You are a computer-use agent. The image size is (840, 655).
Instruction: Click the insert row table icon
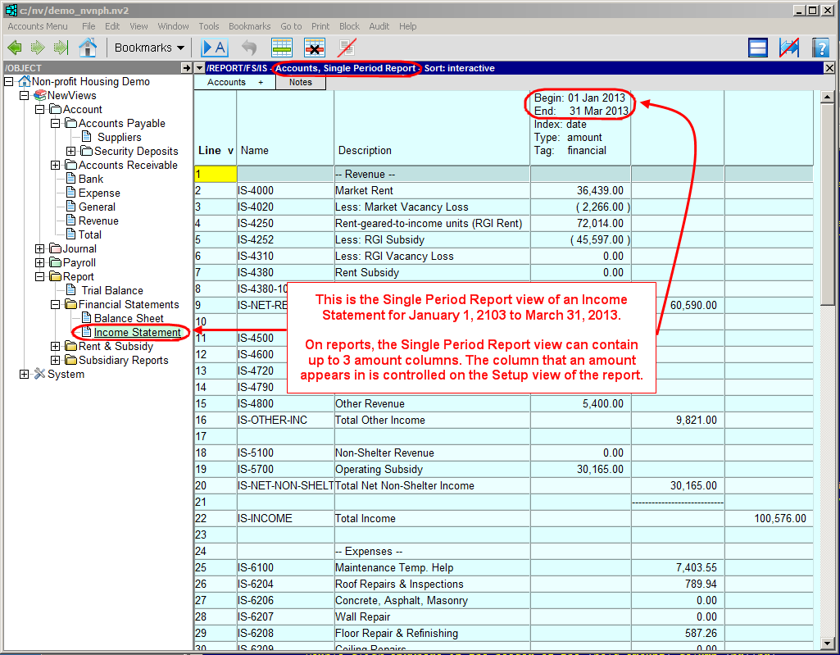pos(282,48)
